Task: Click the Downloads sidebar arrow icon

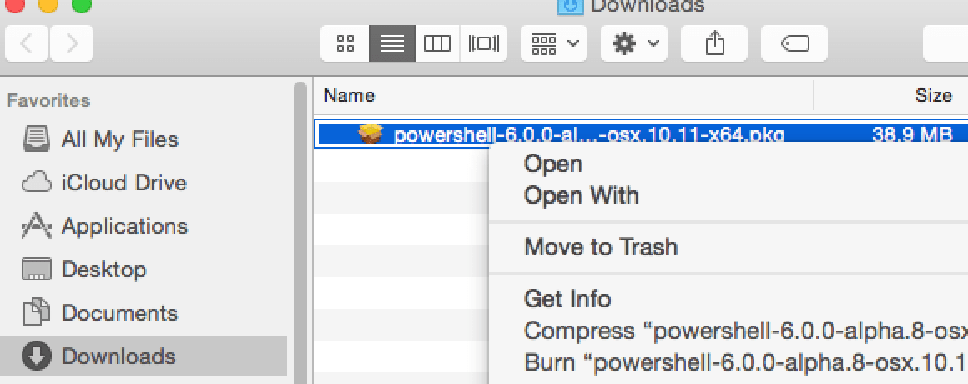Action: point(37,356)
